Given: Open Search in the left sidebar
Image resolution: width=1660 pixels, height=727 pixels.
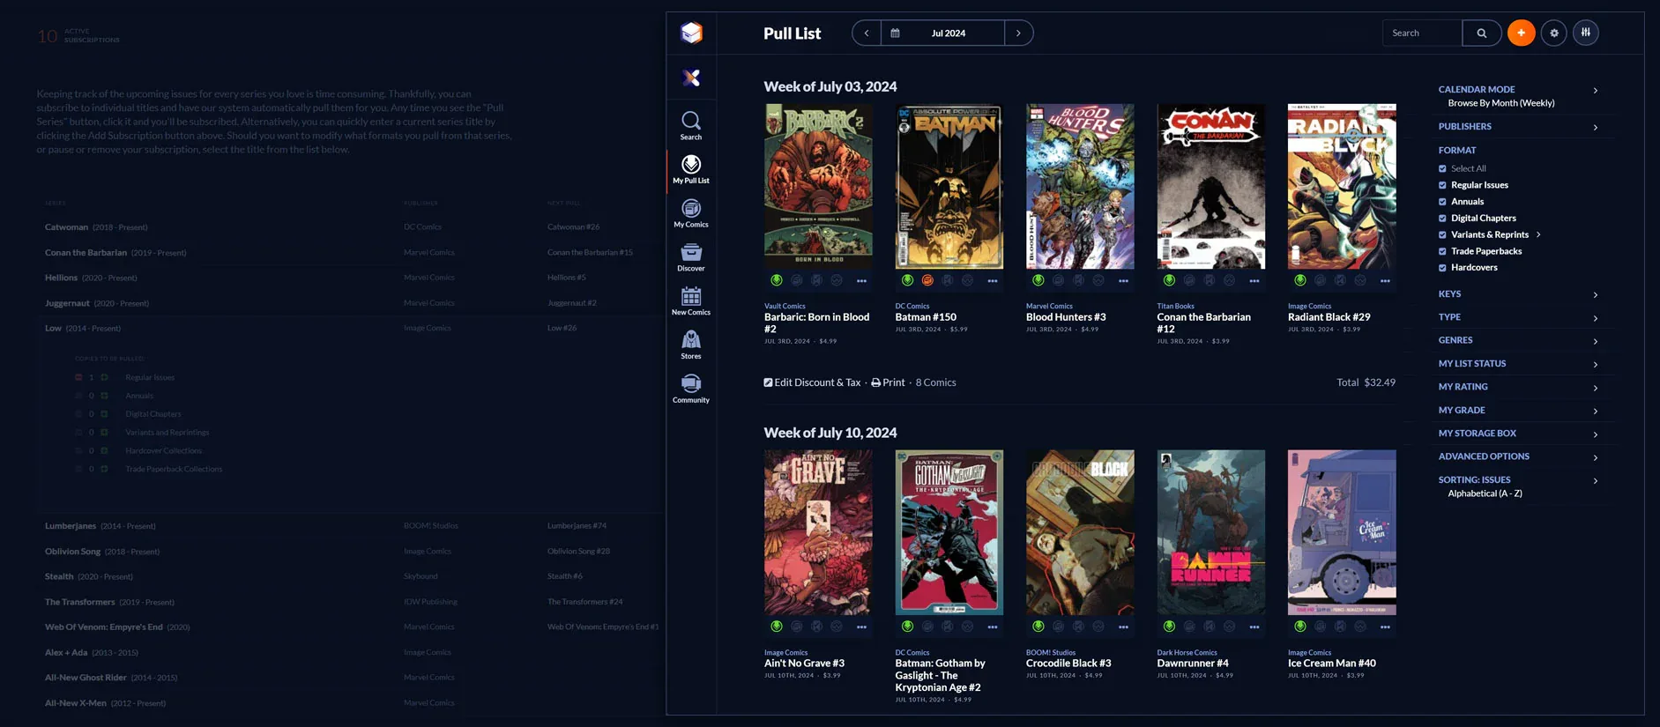Looking at the screenshot, I should [x=690, y=124].
